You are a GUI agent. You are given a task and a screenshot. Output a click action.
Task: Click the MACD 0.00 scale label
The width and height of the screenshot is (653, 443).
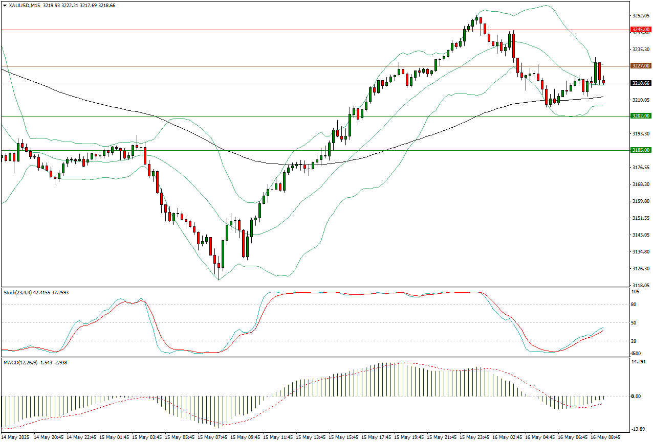tap(636, 396)
